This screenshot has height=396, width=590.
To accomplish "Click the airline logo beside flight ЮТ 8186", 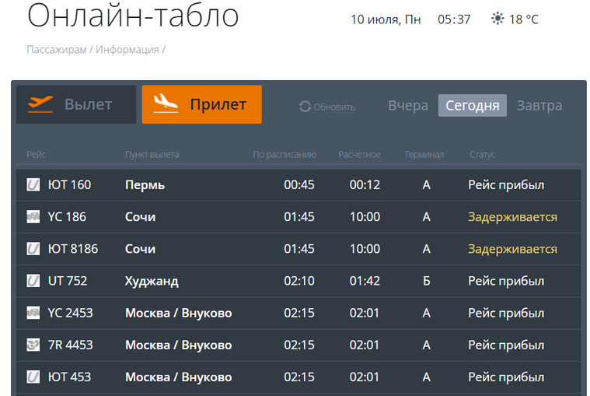I will coord(33,249).
